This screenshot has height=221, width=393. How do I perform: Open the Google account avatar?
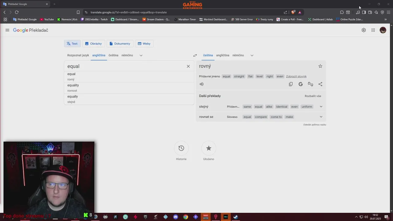(x=383, y=30)
